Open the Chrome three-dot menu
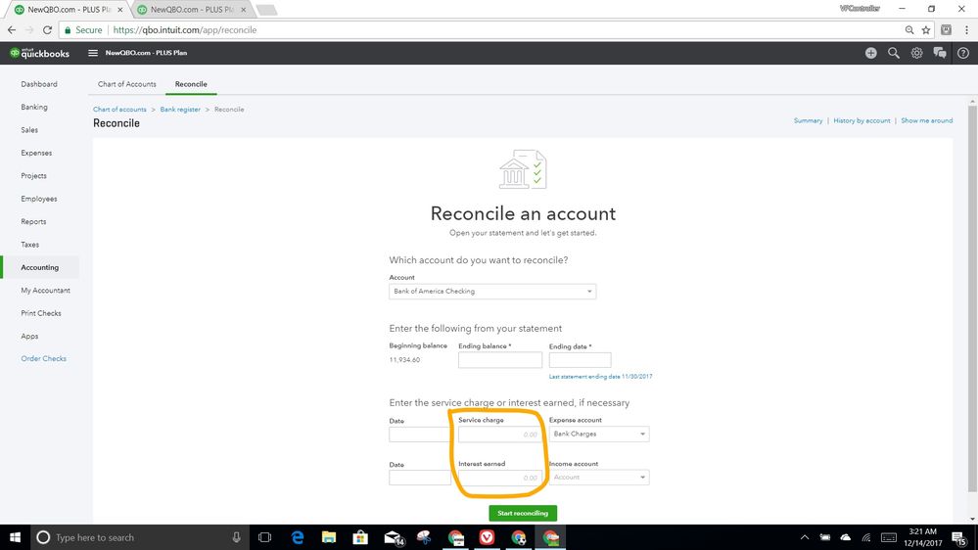 967,30
